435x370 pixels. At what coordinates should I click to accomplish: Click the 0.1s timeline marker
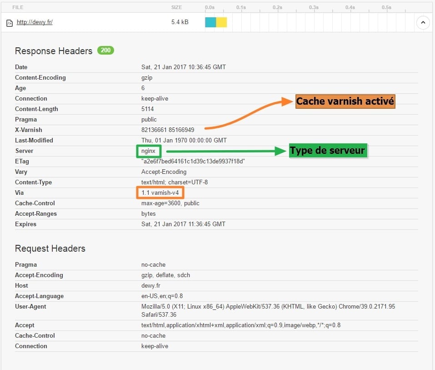pos(241,8)
